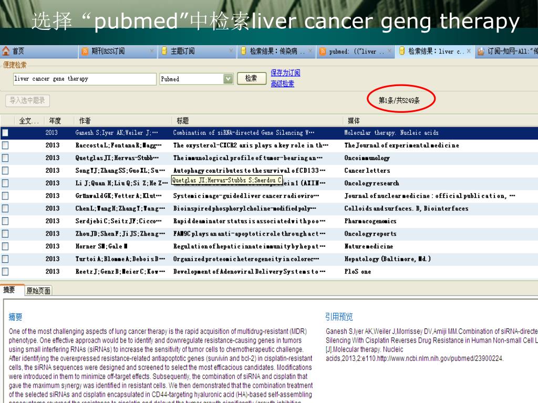
Task: Tick the checkbox for Chen L;Wang H row
Action: tap(5, 208)
